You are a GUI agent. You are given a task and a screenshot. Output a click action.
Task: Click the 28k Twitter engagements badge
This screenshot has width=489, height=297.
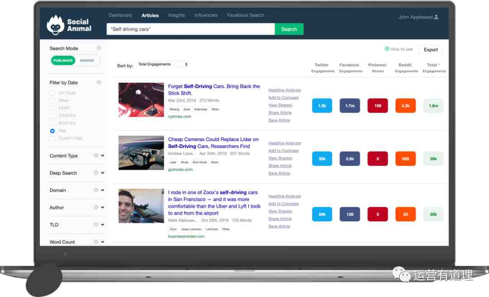[322, 214]
